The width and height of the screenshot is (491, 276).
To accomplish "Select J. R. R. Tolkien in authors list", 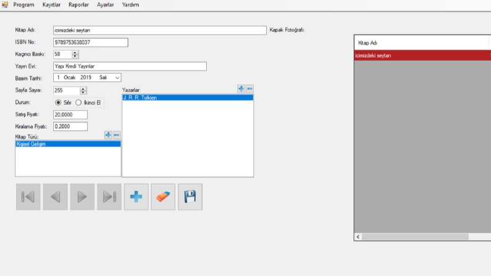I will click(x=188, y=98).
